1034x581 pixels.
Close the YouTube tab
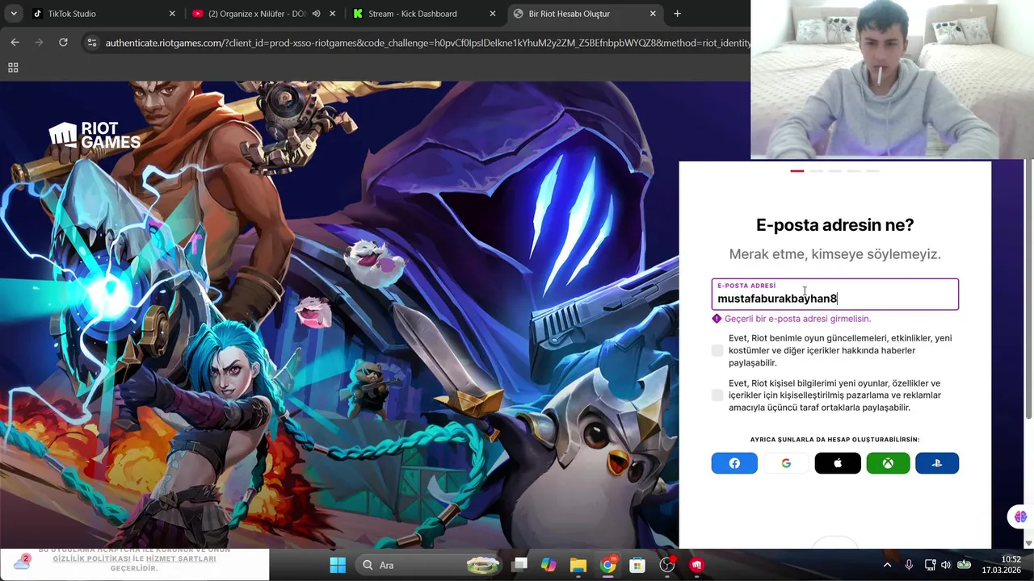332,14
